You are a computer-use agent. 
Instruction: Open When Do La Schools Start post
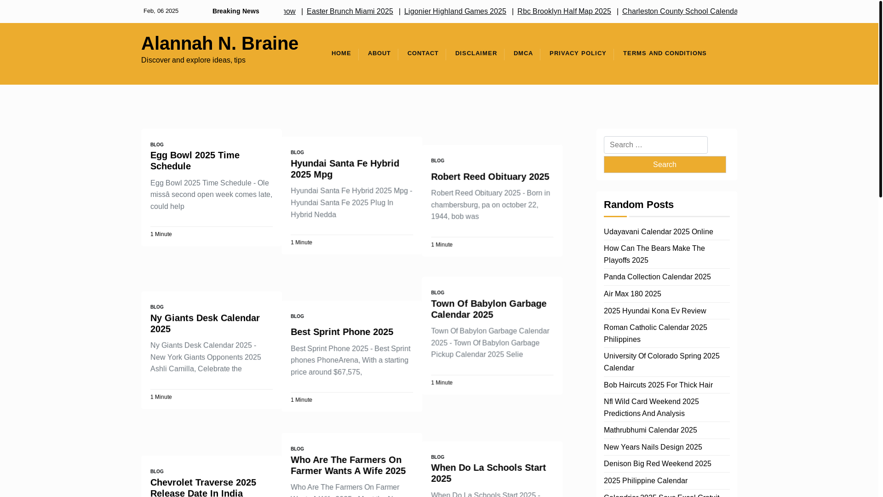[x=488, y=473]
